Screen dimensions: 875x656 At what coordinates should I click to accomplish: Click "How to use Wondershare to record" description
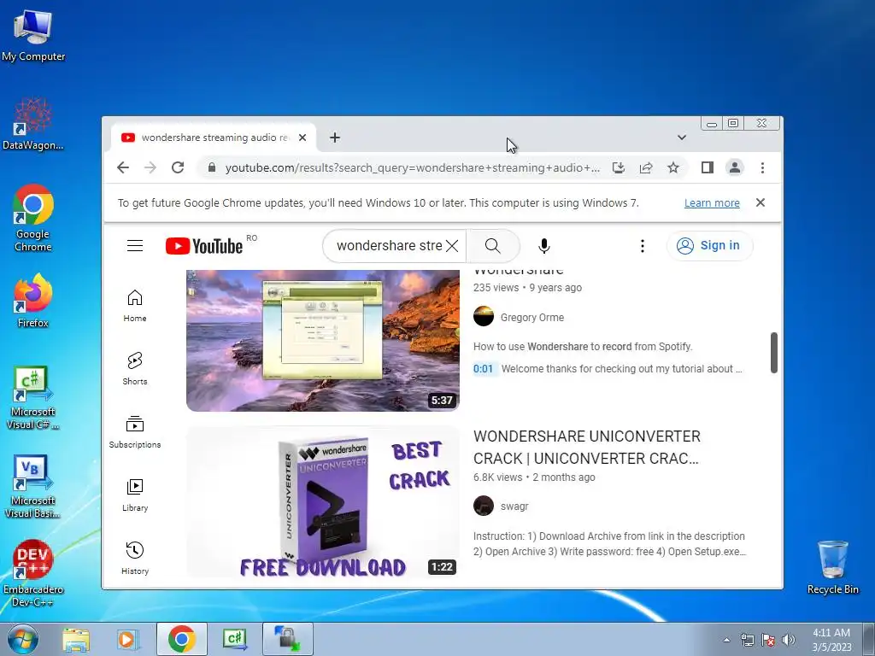click(x=583, y=347)
